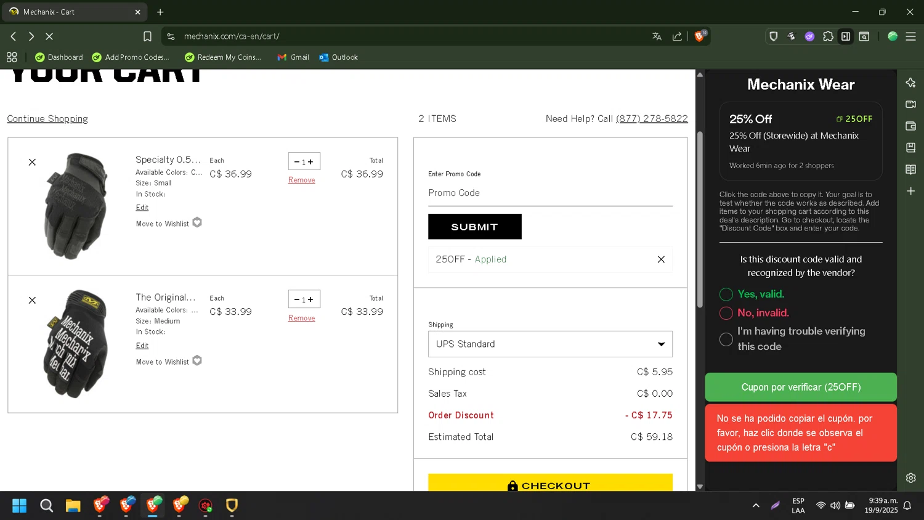
Task: Open File Explorer from taskbar
Action: (73, 506)
